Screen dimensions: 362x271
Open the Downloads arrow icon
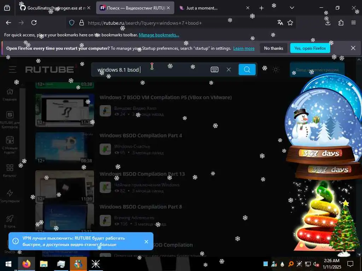click(328, 23)
